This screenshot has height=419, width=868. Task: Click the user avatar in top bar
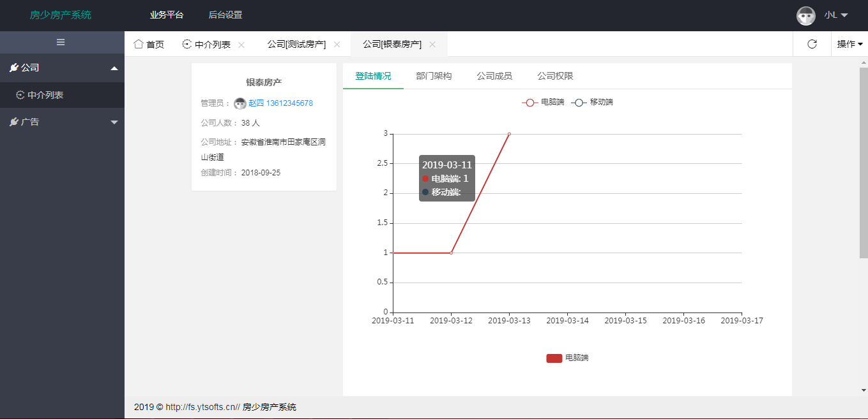tap(805, 15)
